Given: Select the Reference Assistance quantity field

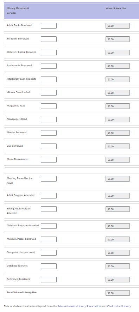Looking at the screenshot, I should click(x=49, y=280).
